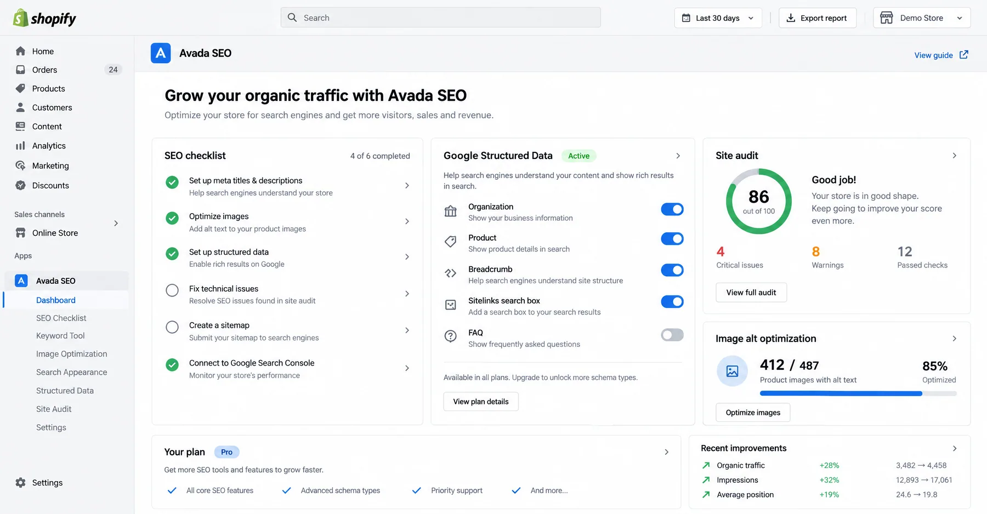This screenshot has height=514, width=987.
Task: Click the Organization building icon
Action: 451,212
